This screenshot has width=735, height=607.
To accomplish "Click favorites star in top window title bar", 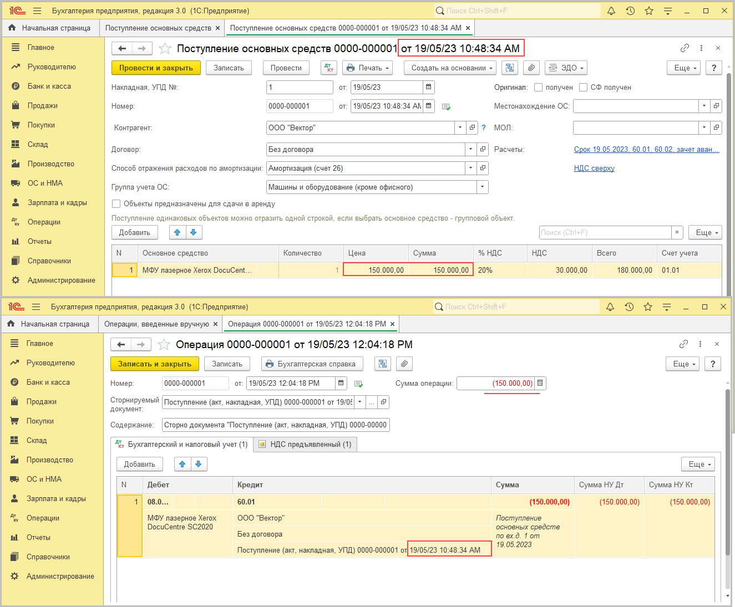I will [649, 11].
